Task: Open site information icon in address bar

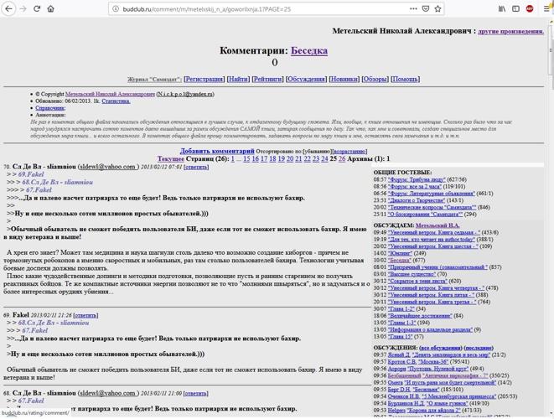Action: (115, 9)
